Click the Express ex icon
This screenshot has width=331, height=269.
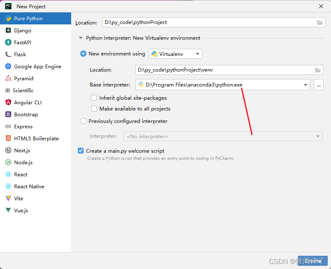(x=8, y=127)
